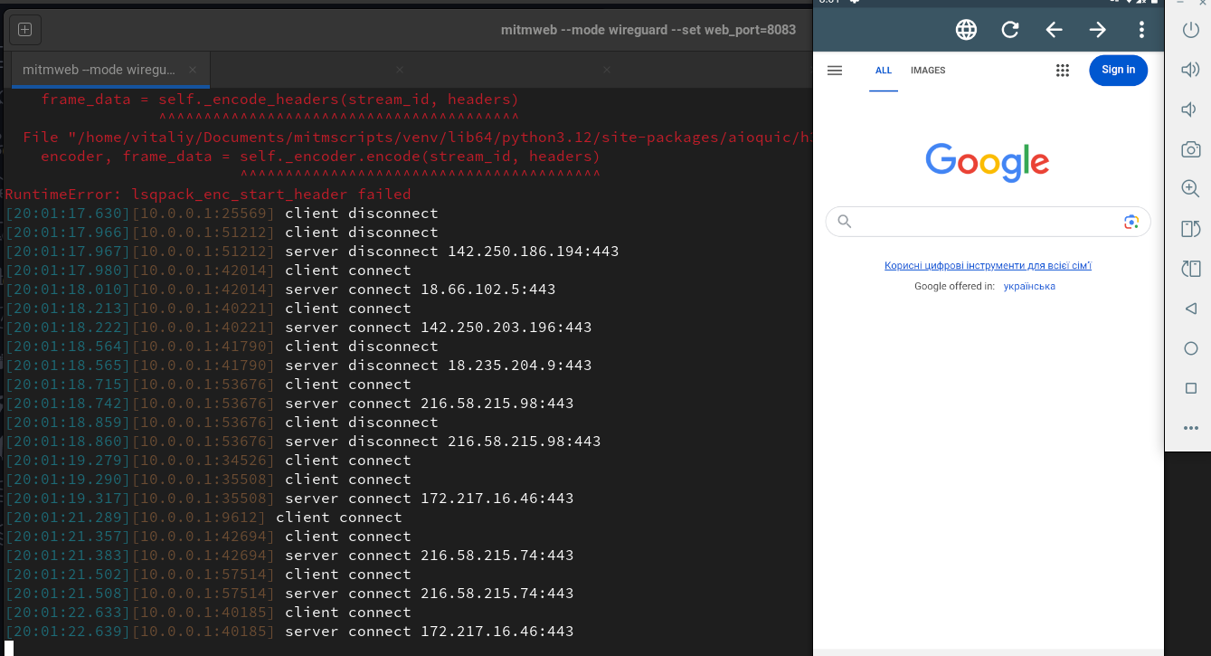Screen dimensions: 1211x656
Task: Tap the emulator Overview square button
Action: click(x=1191, y=388)
